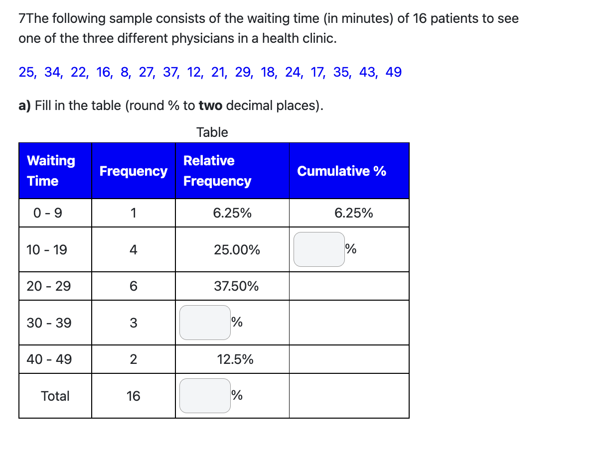606x450 pixels.
Task: Click the bold 'a)' question label
Action: tap(24, 105)
